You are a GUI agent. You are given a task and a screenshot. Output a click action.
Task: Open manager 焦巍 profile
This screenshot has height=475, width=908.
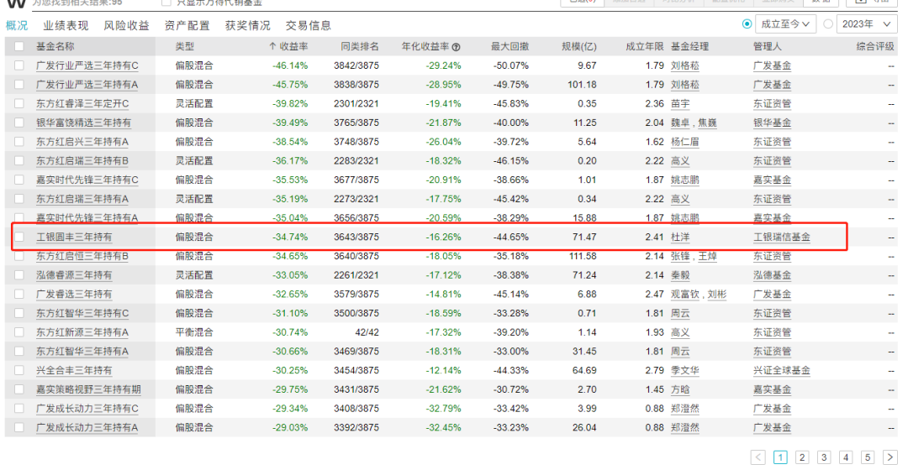tap(708, 123)
